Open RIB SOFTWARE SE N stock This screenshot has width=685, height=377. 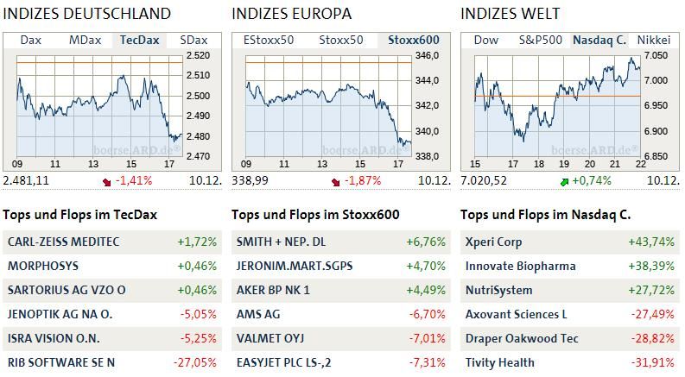click(x=61, y=363)
